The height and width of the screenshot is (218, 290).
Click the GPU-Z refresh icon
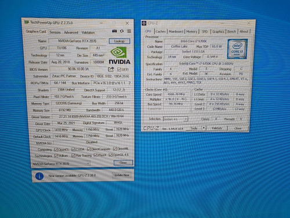point(122,31)
